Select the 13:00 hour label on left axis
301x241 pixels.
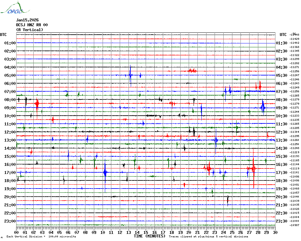coord(10,140)
